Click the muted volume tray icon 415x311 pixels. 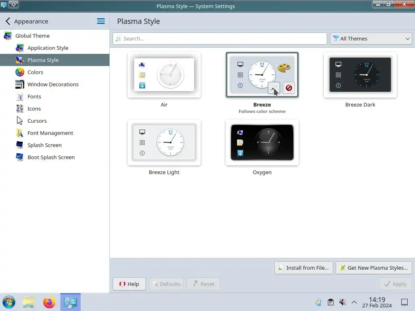click(x=343, y=302)
